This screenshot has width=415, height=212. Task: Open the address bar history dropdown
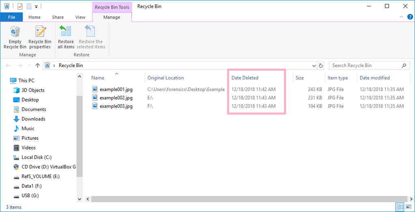pyautogui.click(x=314, y=66)
